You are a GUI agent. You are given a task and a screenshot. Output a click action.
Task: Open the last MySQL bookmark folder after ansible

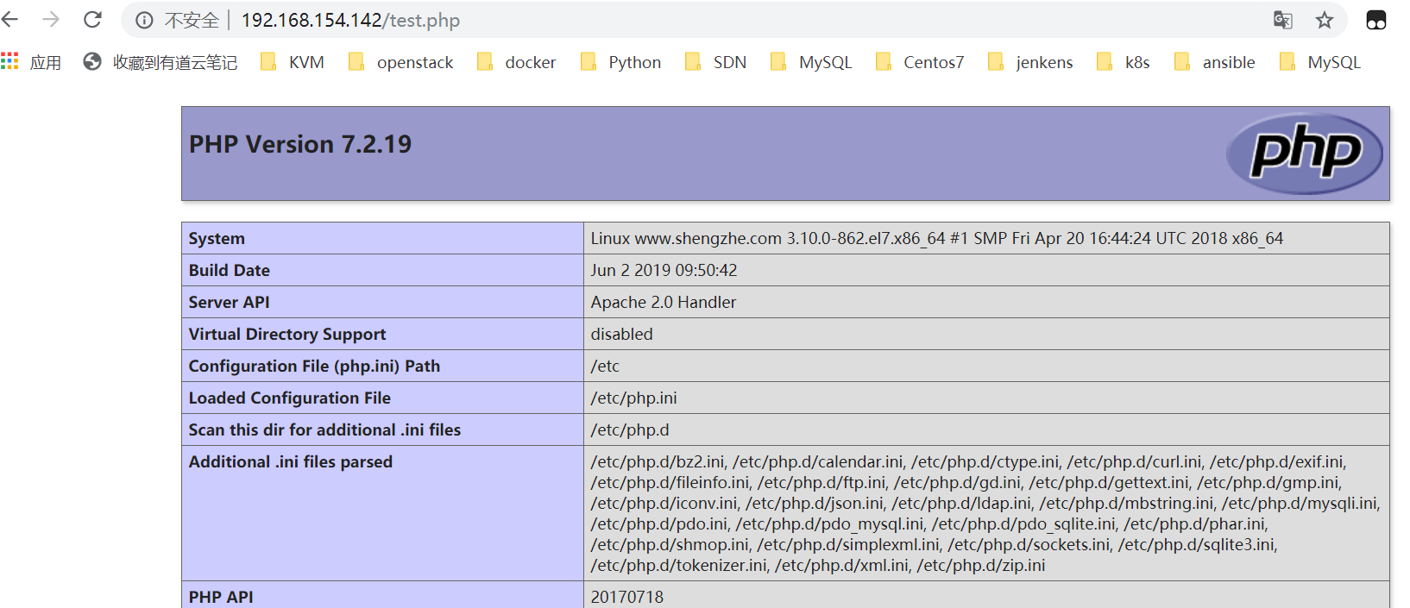[x=1320, y=62]
